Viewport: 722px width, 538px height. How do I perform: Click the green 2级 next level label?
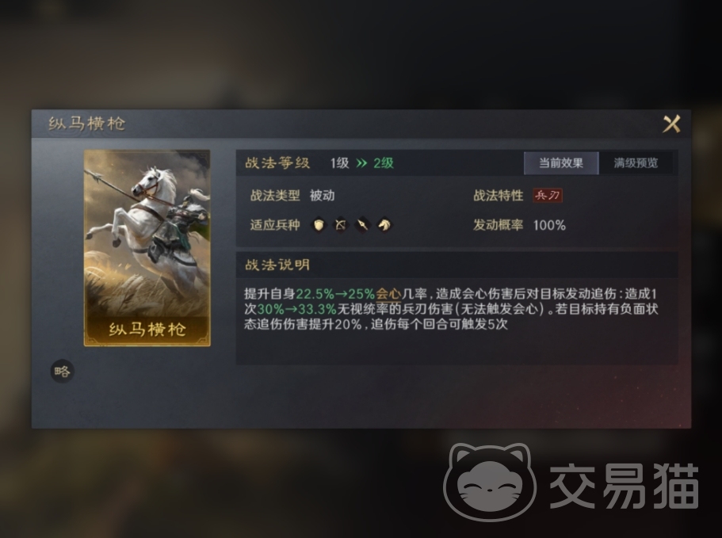click(x=384, y=163)
